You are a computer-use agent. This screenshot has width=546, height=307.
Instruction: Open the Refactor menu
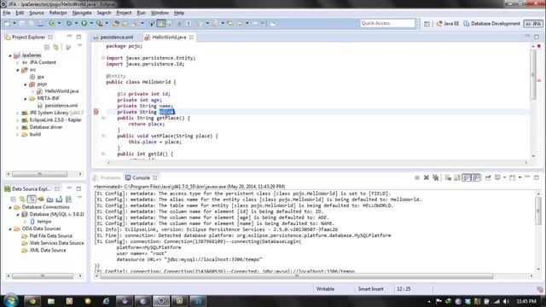point(58,13)
